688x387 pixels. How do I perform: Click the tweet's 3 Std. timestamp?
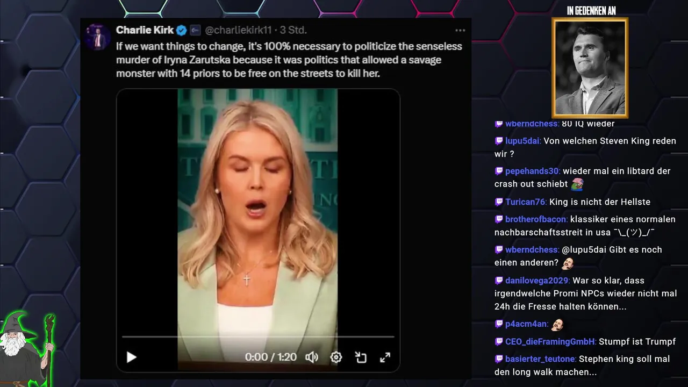293,30
